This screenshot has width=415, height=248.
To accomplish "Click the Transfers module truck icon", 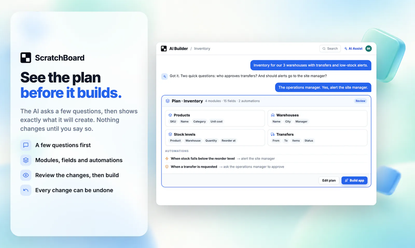I will (273, 134).
